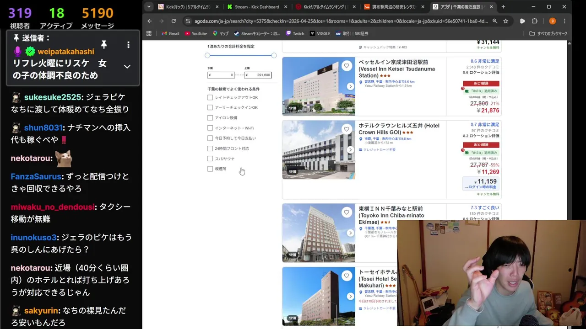The width and height of the screenshot is (586, 329).
Task: Open the 東横INN千葉みなと駅前 hotel title
Action: [391, 215]
